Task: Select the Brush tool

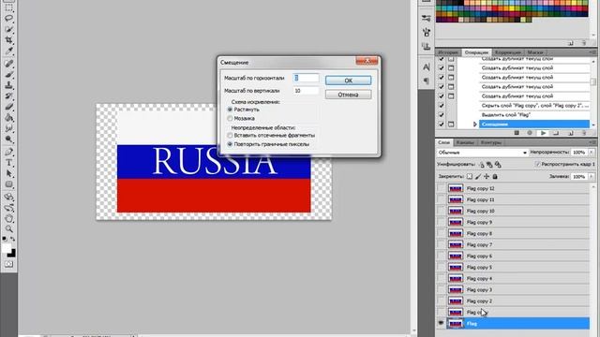Action: tap(8, 75)
